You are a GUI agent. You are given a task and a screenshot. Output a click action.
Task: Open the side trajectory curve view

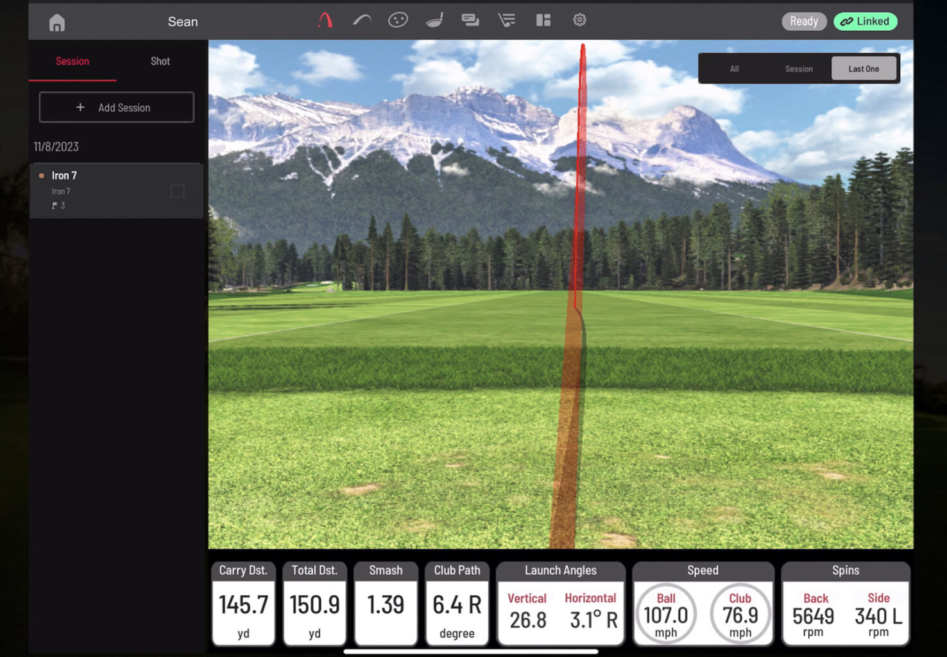[x=362, y=21]
